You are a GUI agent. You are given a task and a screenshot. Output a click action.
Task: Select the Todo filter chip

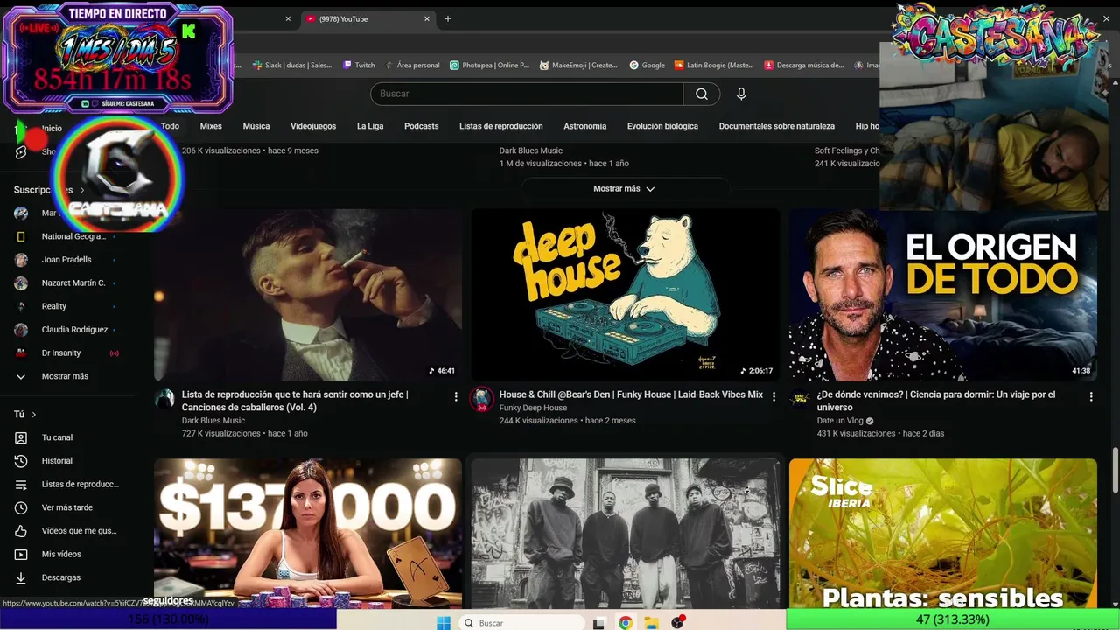click(x=170, y=126)
